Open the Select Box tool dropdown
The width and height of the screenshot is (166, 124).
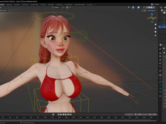4,11
